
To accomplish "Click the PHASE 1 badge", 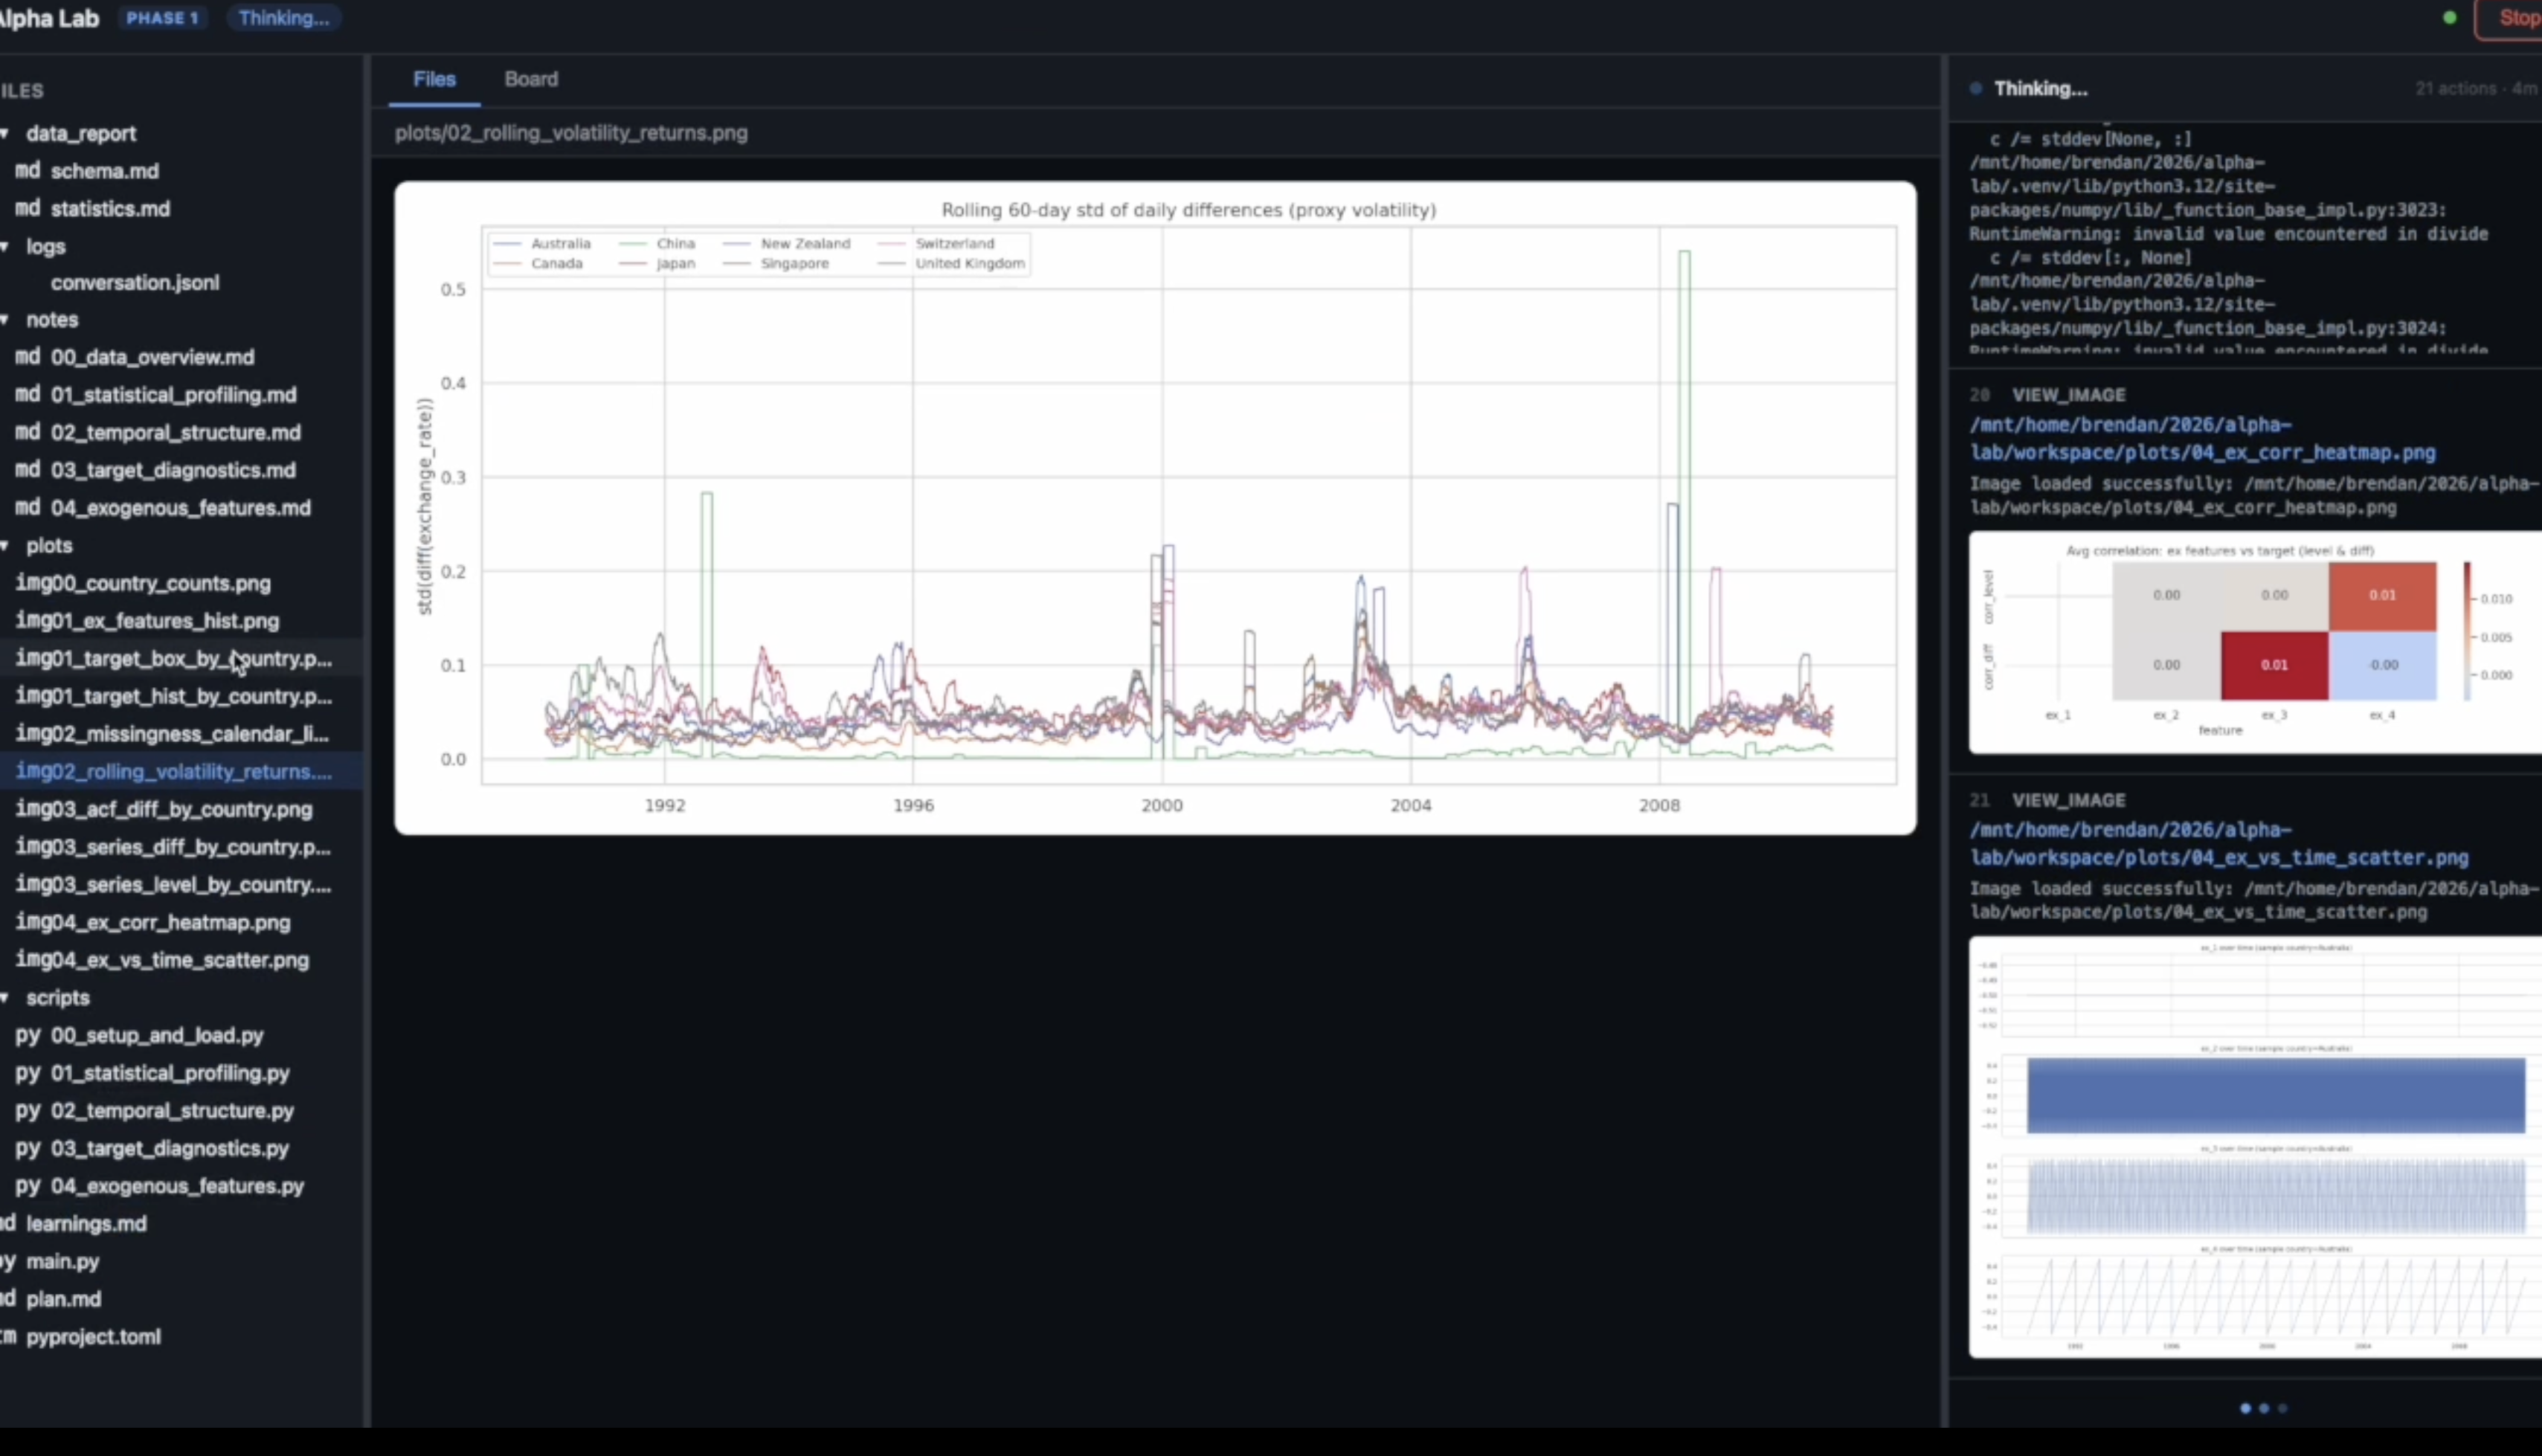I will [162, 18].
